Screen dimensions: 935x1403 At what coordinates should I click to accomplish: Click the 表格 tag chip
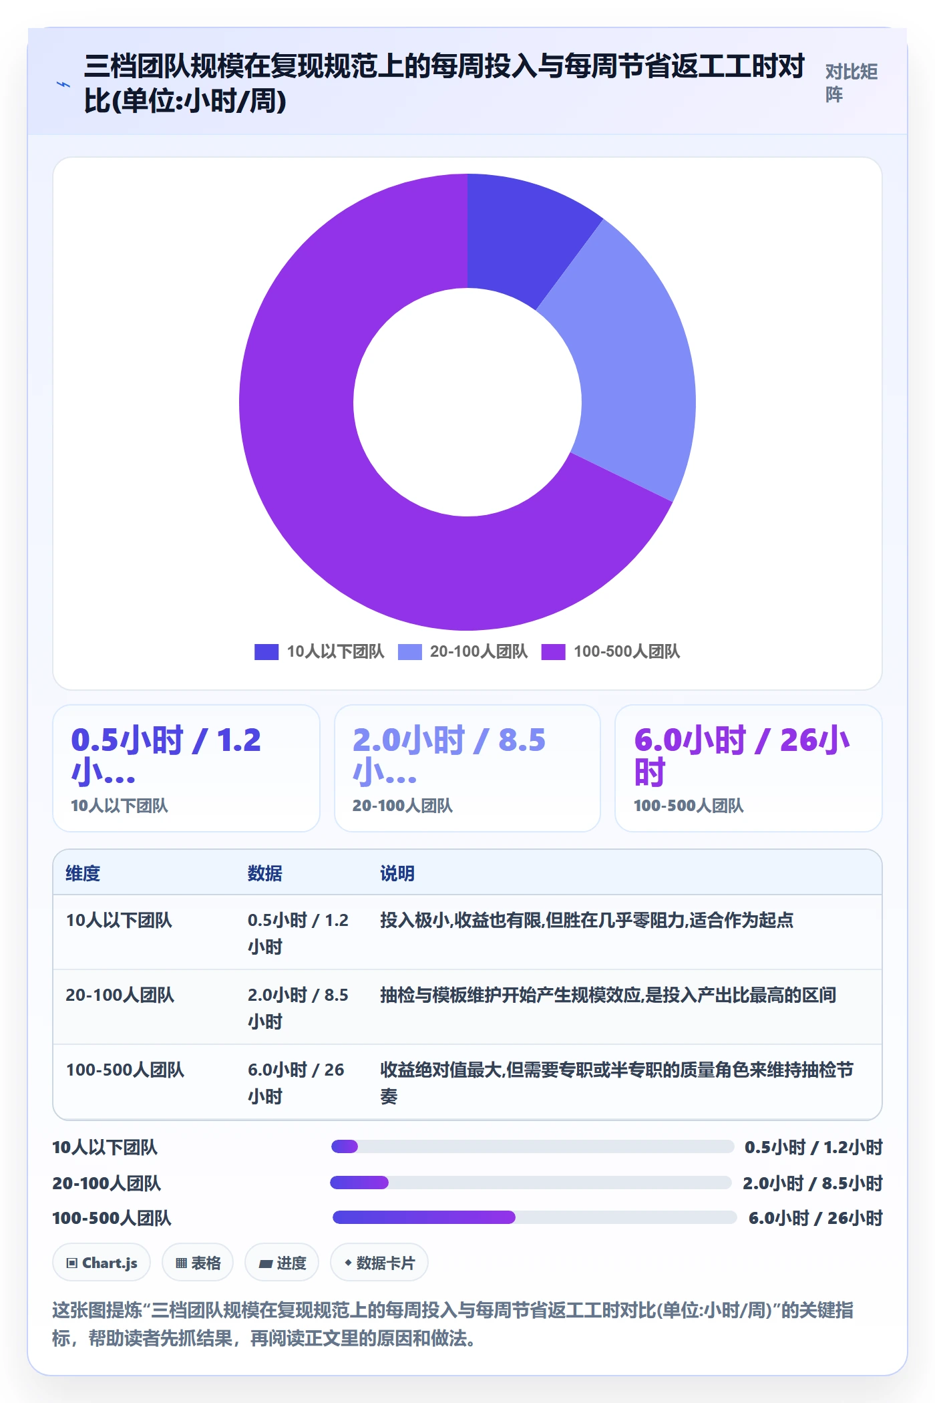pyautogui.click(x=198, y=1263)
